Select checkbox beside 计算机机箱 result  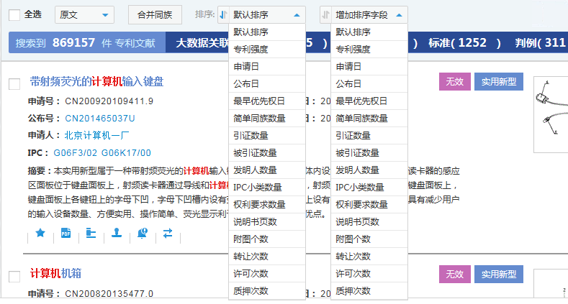(x=14, y=277)
